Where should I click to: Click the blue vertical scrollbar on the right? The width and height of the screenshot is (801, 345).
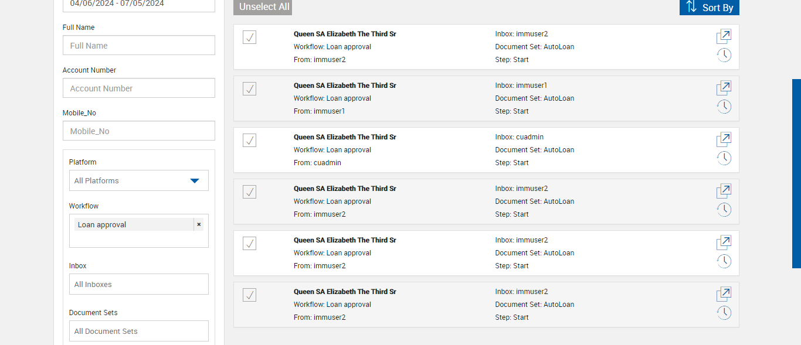click(796, 173)
